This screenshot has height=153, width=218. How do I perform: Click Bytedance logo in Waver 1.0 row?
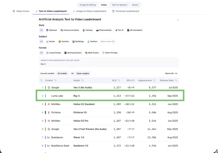[x=49, y=137]
